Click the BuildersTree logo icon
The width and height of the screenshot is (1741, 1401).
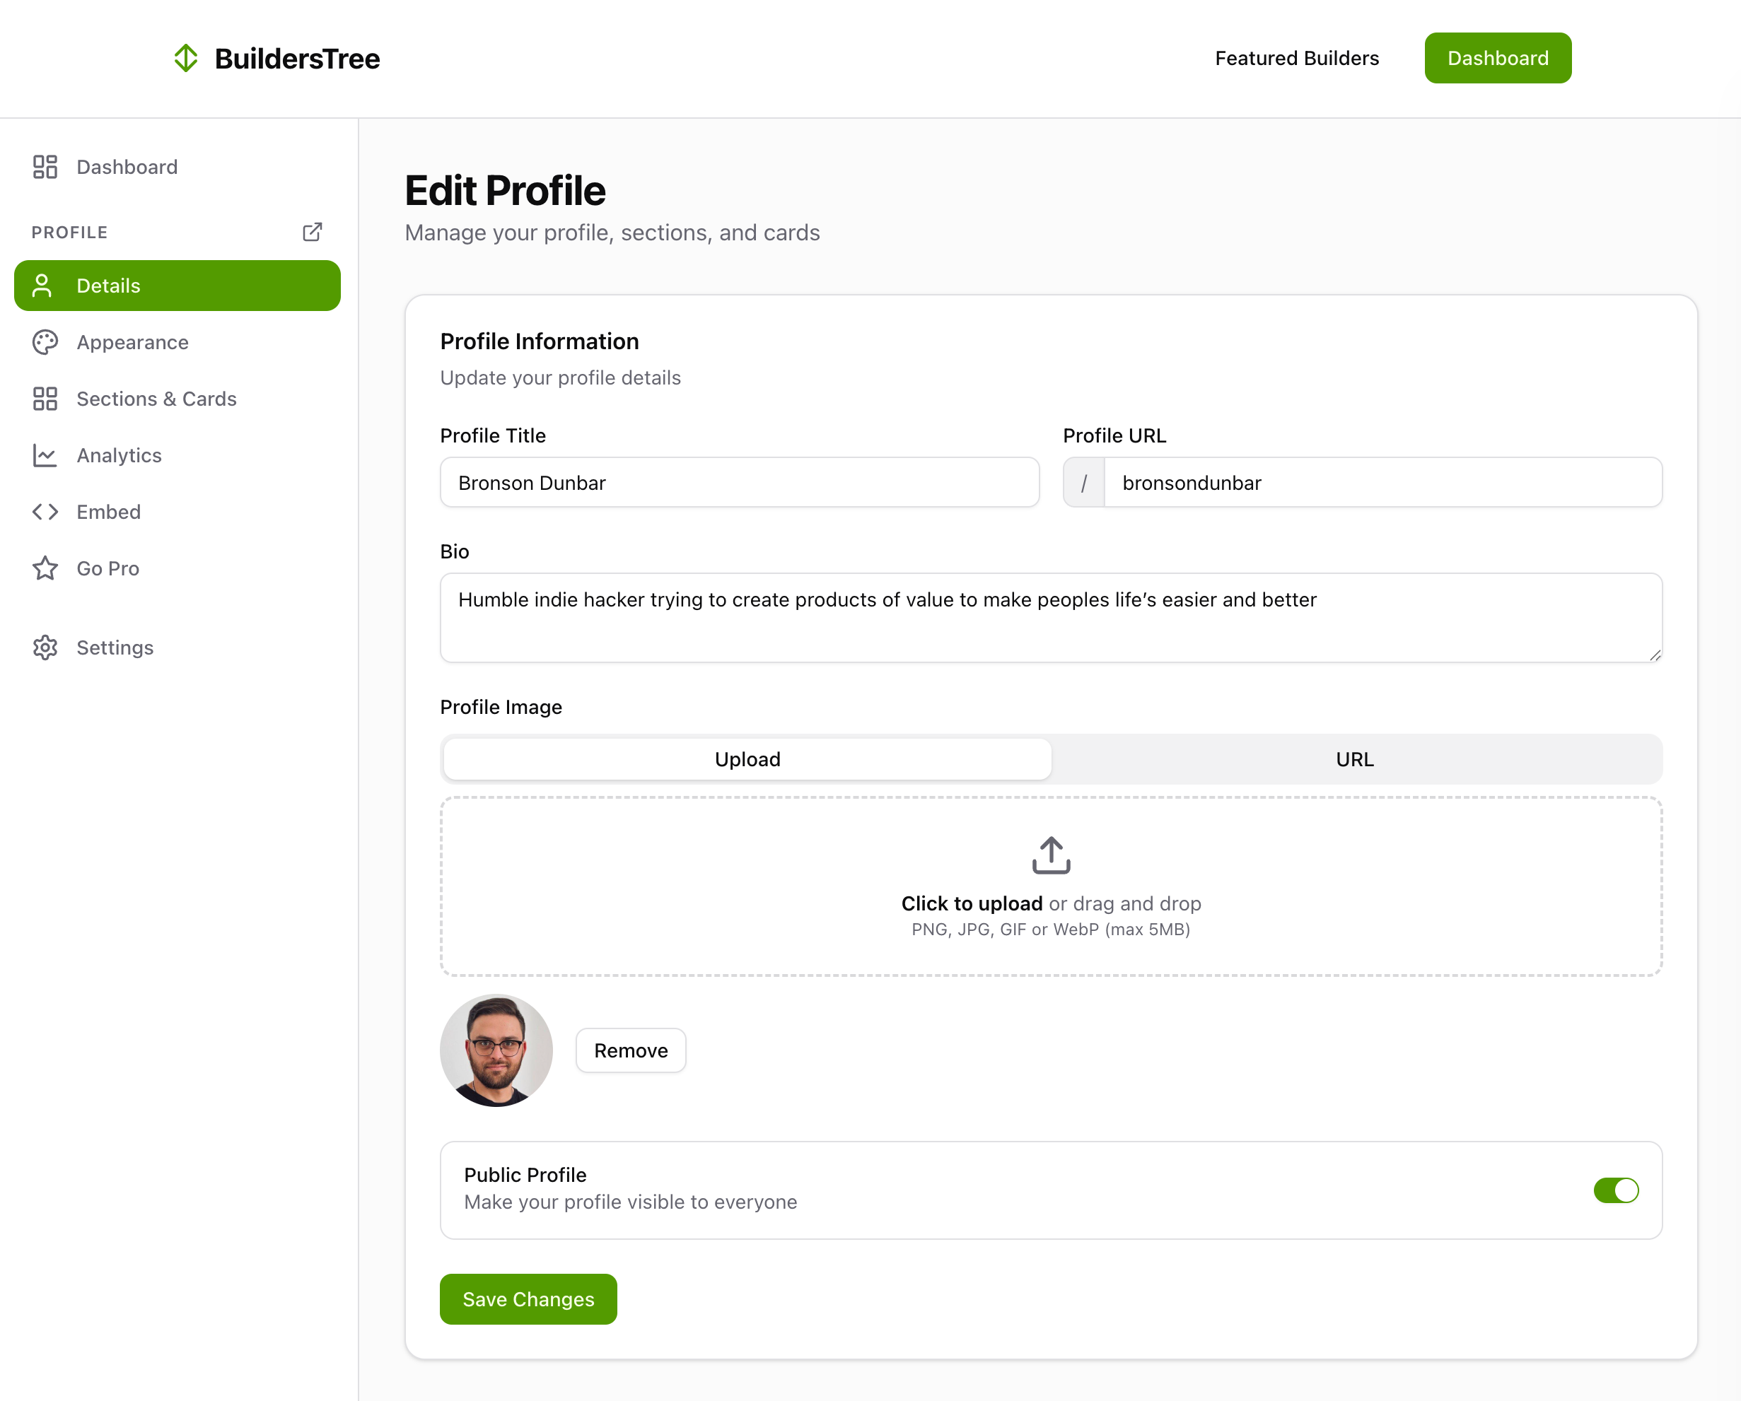pyautogui.click(x=186, y=58)
